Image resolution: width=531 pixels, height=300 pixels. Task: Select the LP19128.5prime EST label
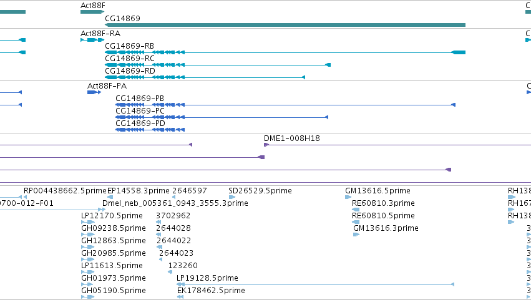pos(208,278)
